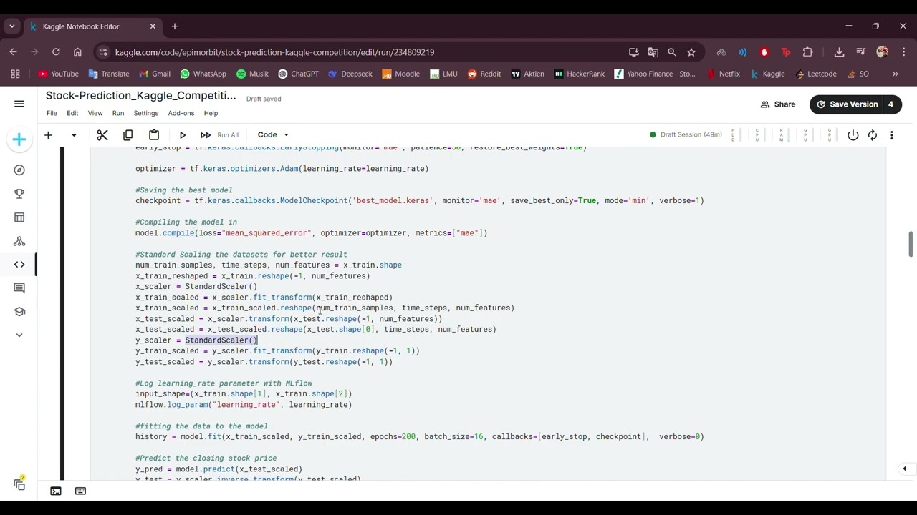Click the Share button
Viewport: 917px width, 515px height.
pyautogui.click(x=778, y=104)
